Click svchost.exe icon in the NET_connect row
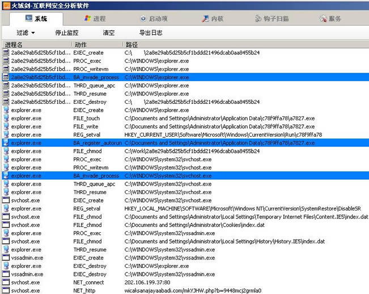The image size is (369, 294). pos(6,283)
